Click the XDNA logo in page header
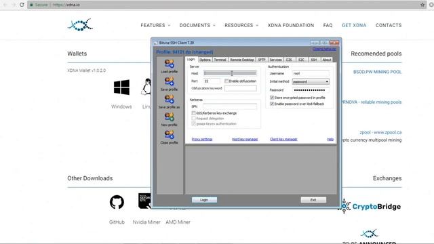Image resolution: width=434 pixels, height=244 pixels. click(x=80, y=25)
